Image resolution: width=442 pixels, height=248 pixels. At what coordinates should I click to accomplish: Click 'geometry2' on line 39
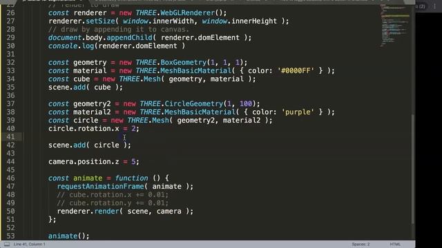point(195,121)
